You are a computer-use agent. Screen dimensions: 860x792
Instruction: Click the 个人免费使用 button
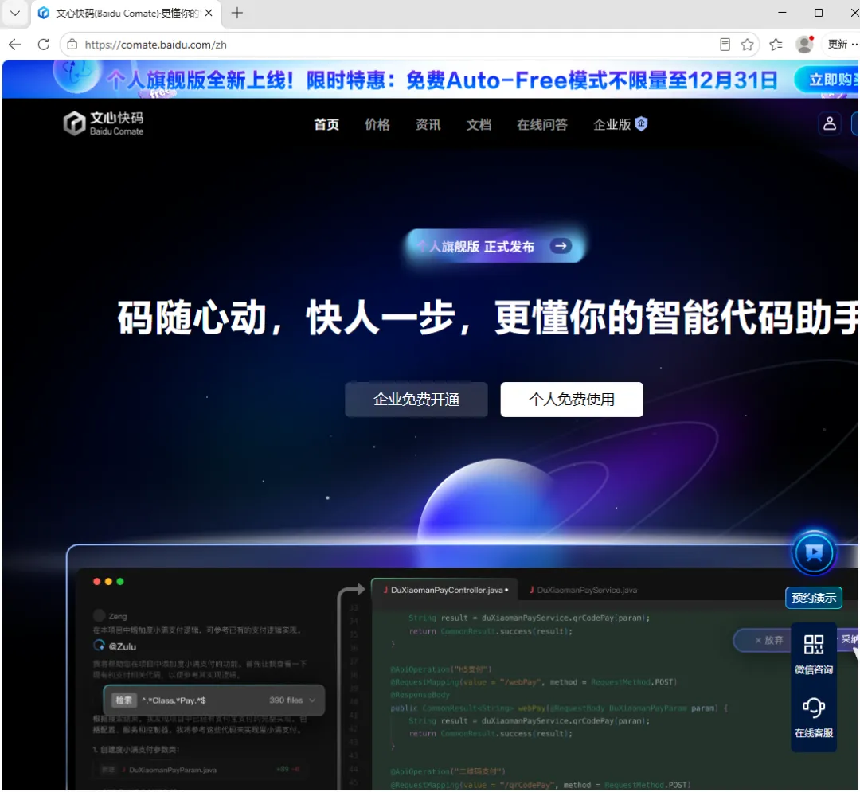(572, 400)
